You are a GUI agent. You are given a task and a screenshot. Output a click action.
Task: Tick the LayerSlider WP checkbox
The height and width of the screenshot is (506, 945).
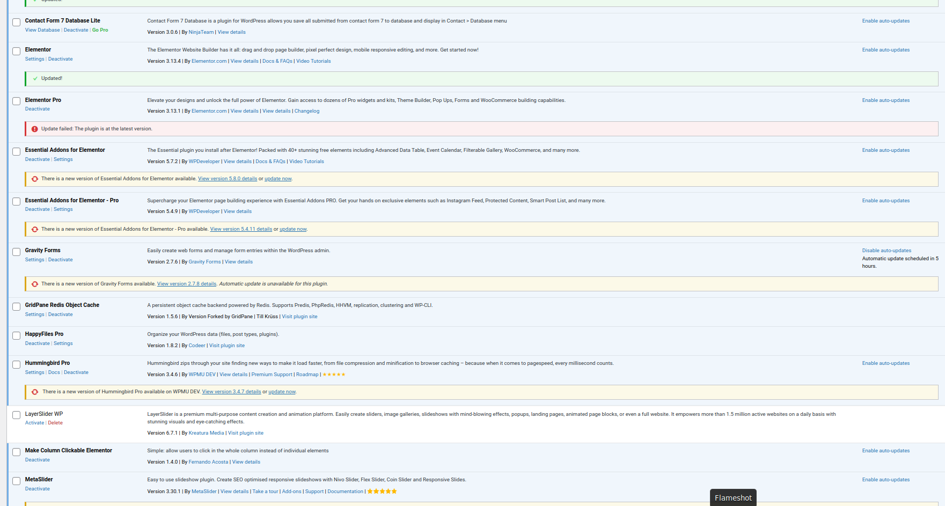[x=17, y=415]
